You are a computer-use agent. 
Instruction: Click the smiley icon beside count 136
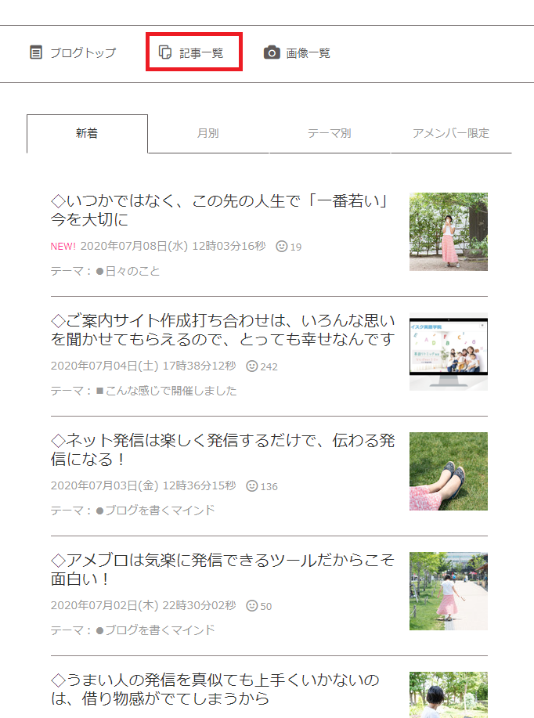tap(252, 485)
